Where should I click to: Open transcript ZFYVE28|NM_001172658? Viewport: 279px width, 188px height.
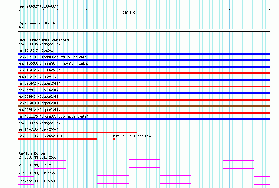coord(38,173)
